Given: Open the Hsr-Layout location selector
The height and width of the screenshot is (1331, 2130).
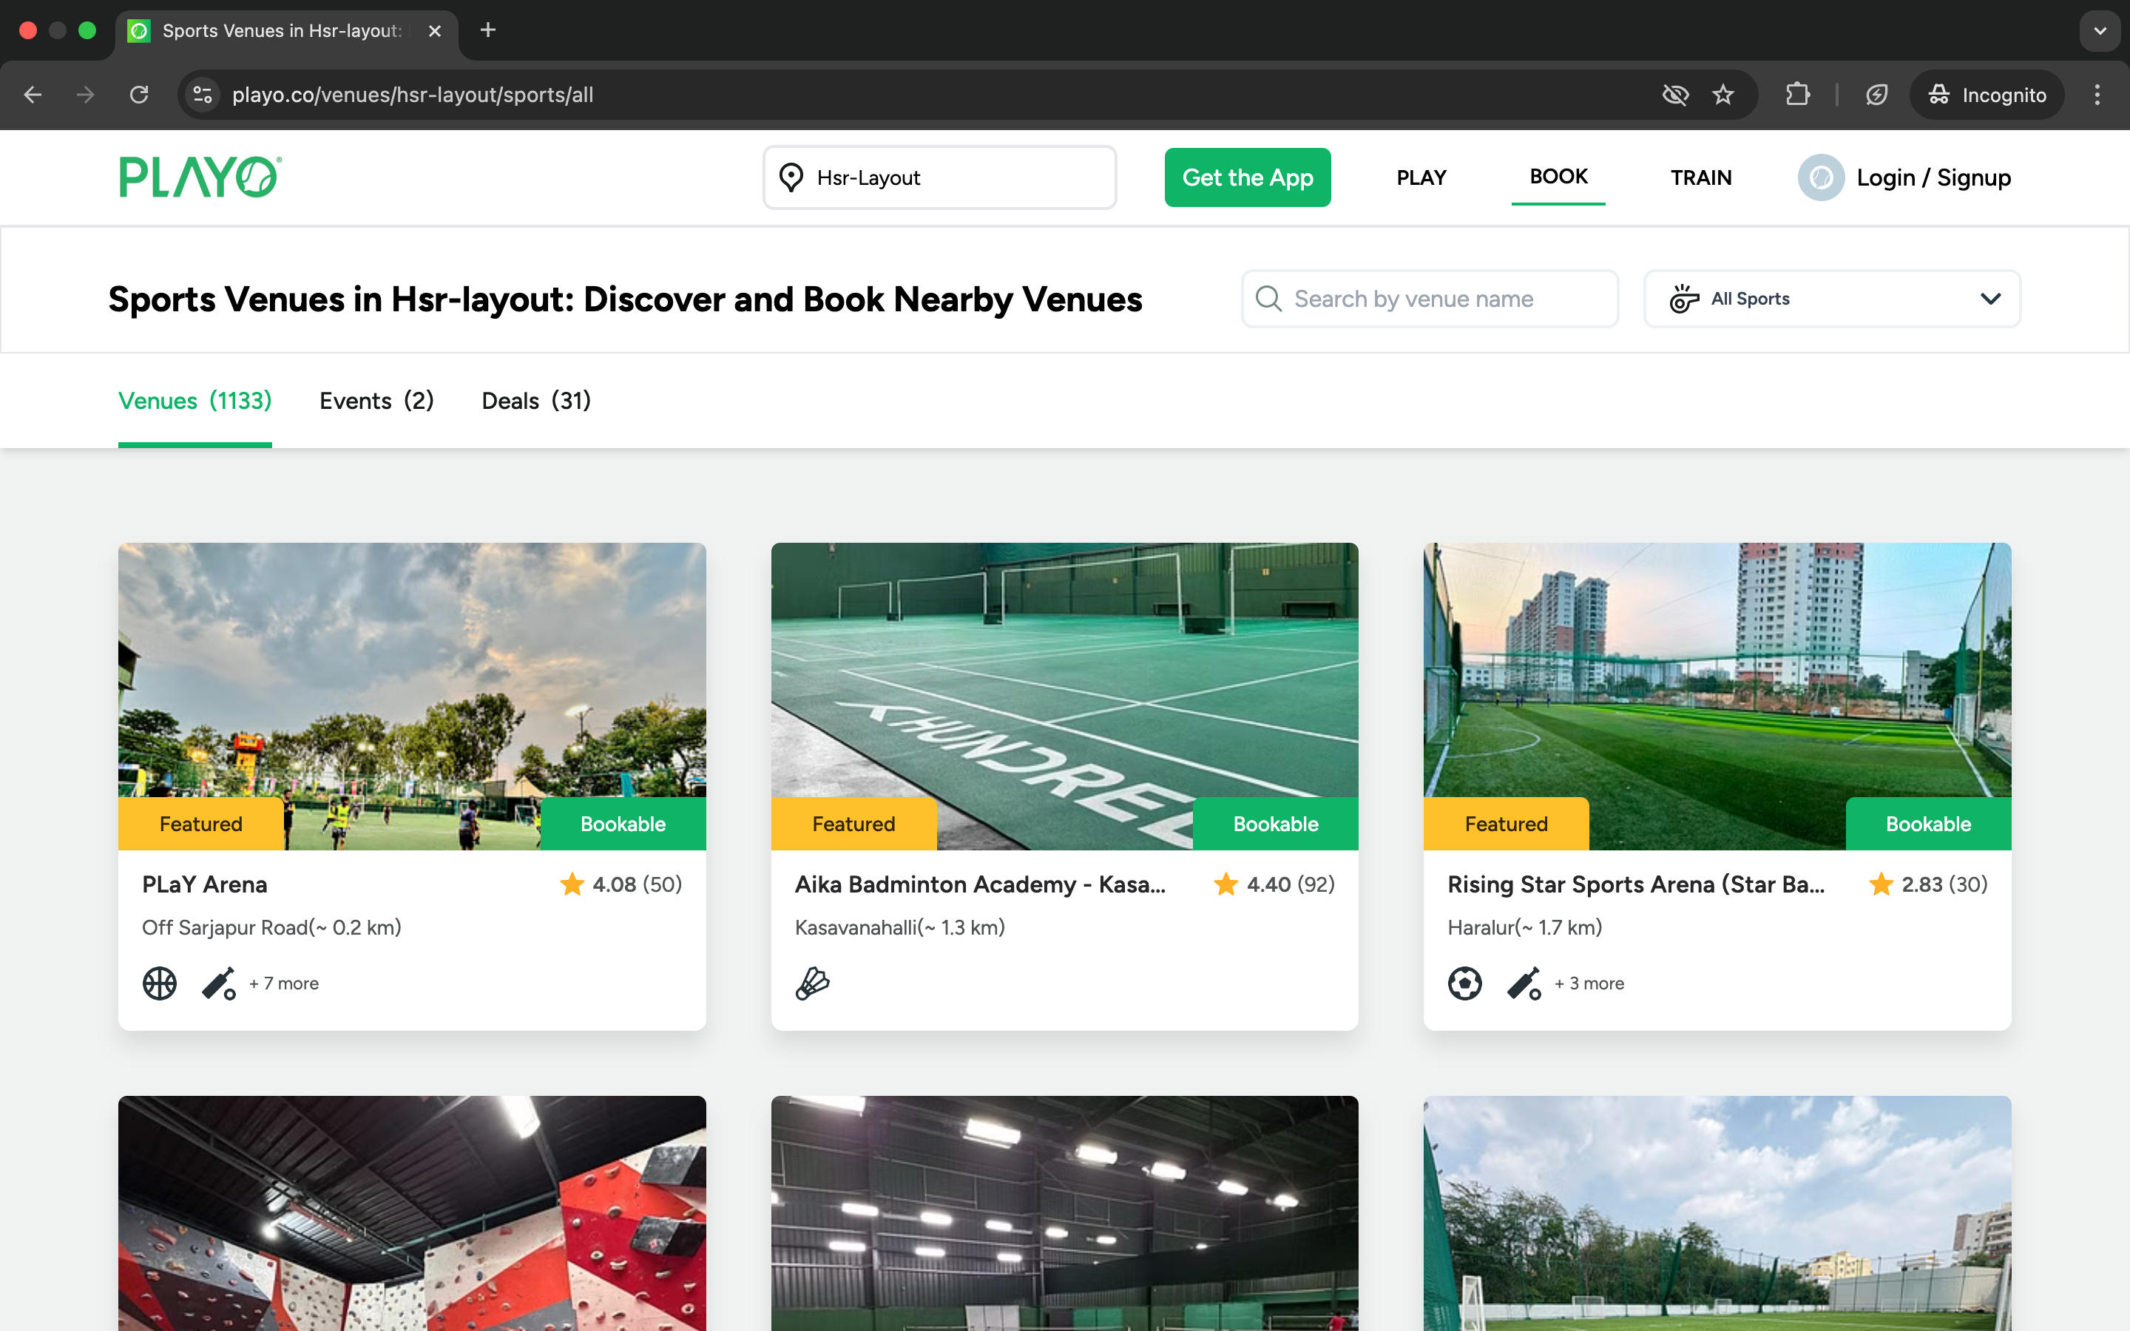Looking at the screenshot, I should coord(939,177).
